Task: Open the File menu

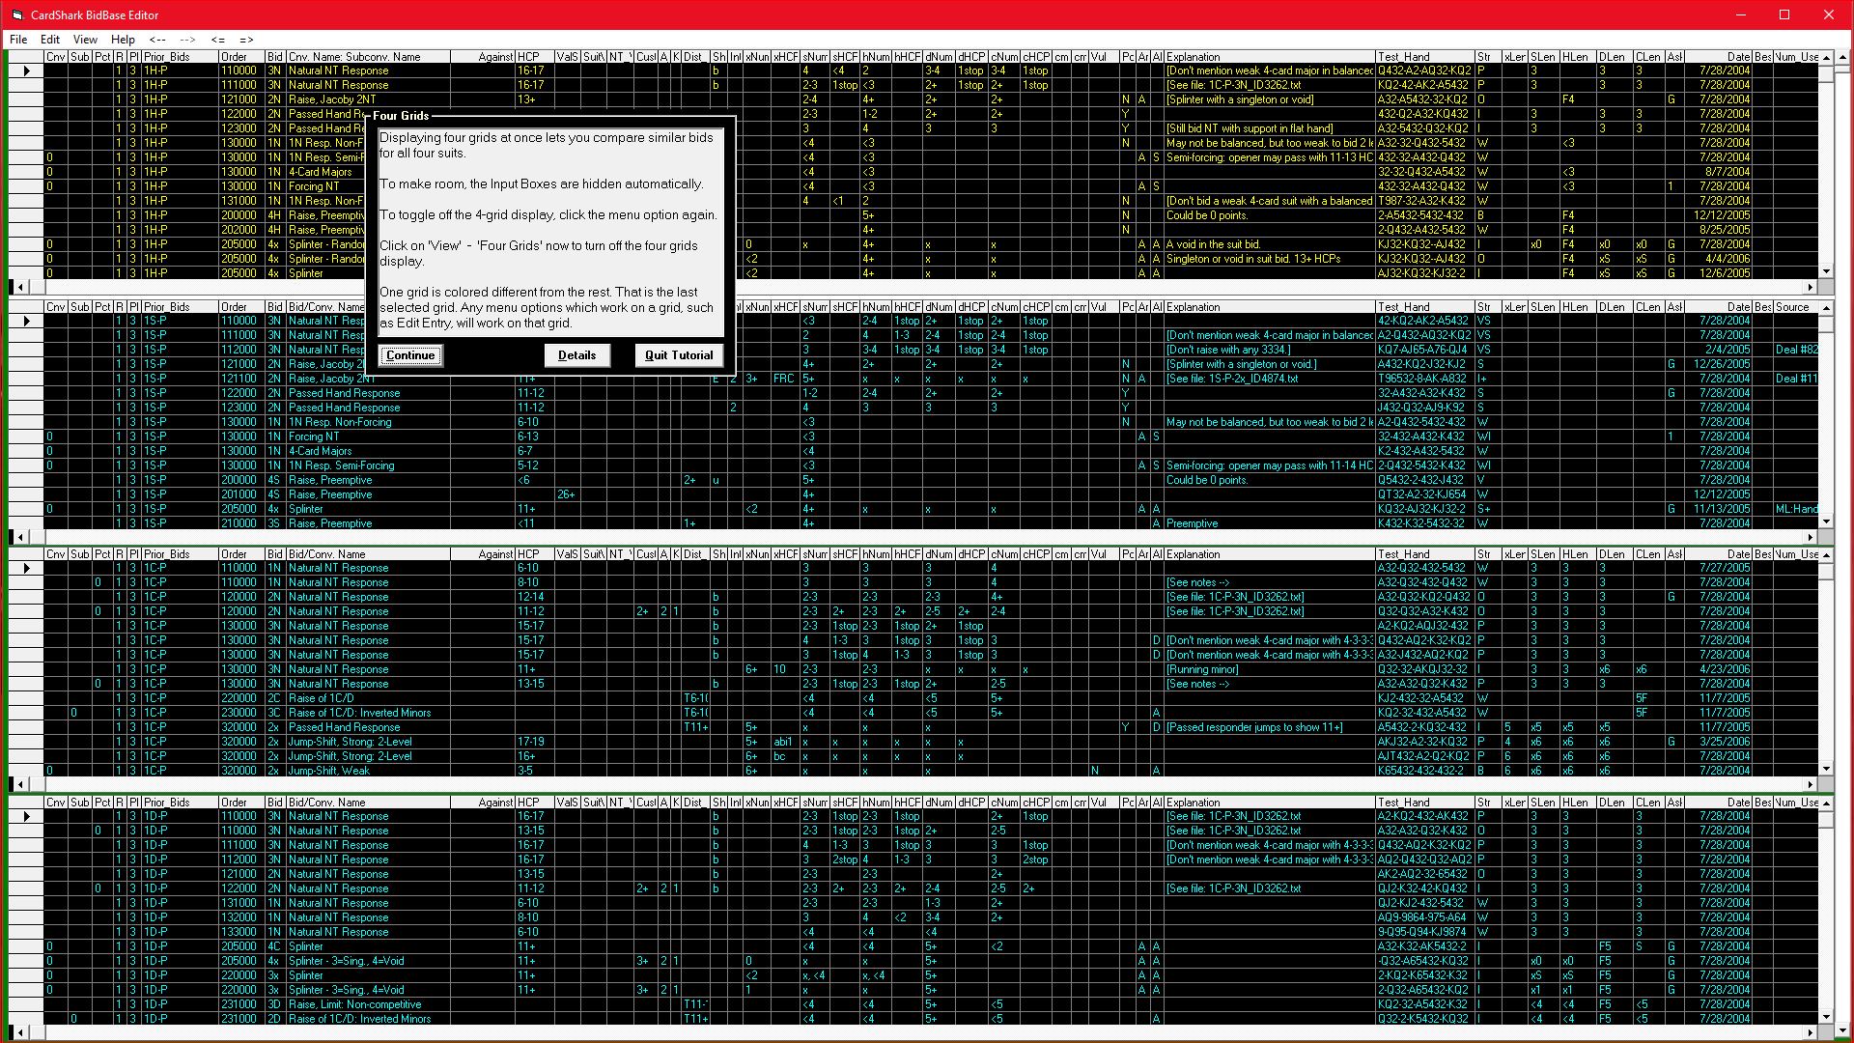Action: click(18, 40)
